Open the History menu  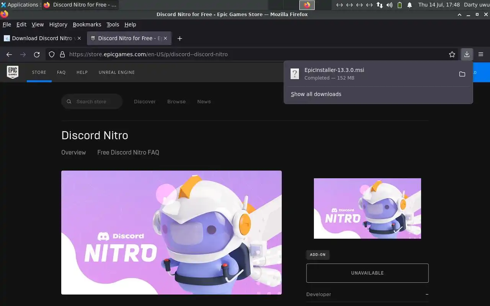(x=58, y=24)
